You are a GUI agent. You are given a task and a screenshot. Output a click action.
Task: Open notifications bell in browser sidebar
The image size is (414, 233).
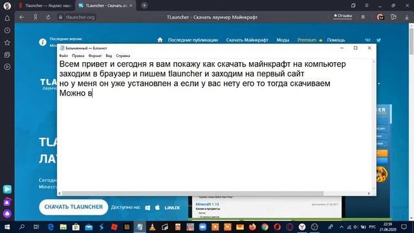7,18
